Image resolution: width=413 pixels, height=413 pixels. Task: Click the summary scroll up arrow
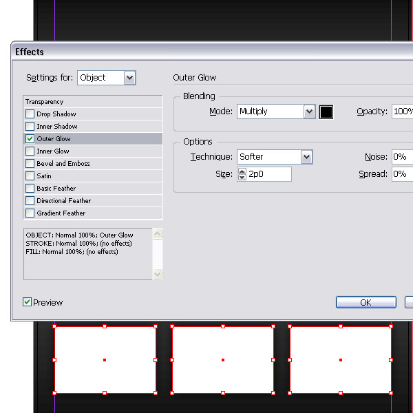click(158, 233)
